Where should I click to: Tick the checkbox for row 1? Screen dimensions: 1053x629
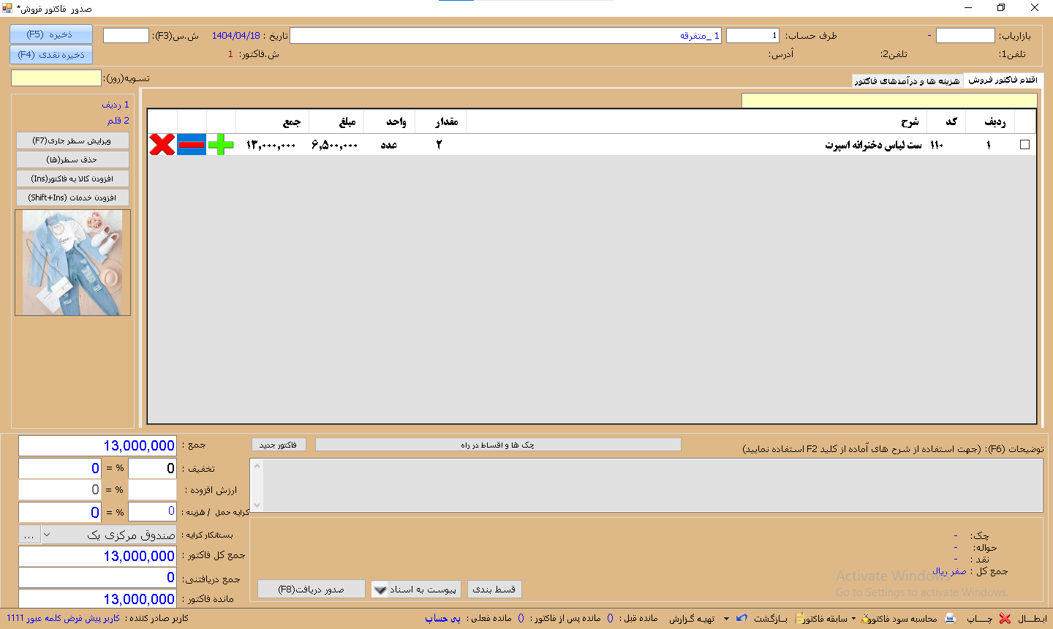click(1024, 145)
